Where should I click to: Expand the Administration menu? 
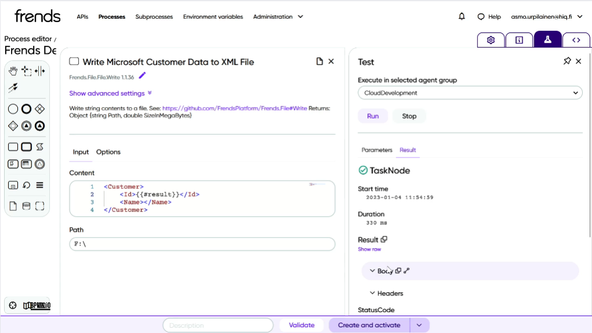coord(278,17)
